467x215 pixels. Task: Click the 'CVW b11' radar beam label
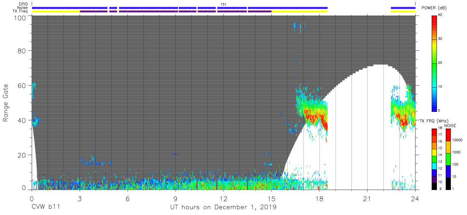[x=46, y=207]
